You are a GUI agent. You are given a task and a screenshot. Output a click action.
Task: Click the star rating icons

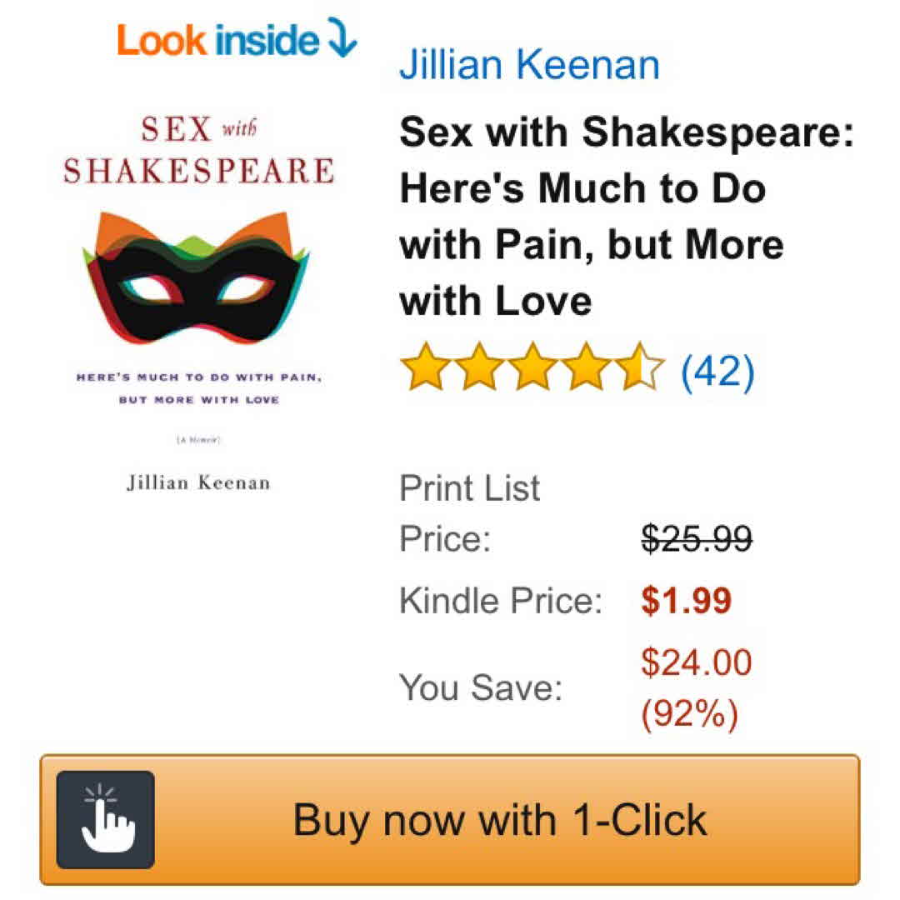[532, 367]
